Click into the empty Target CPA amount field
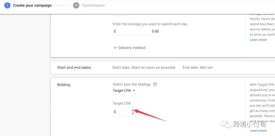 click(x=125, y=112)
